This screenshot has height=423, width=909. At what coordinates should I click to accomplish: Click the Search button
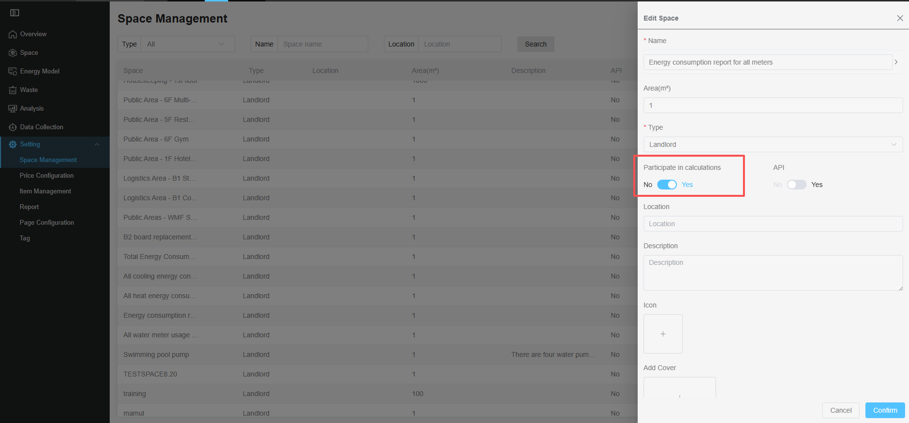tap(535, 44)
